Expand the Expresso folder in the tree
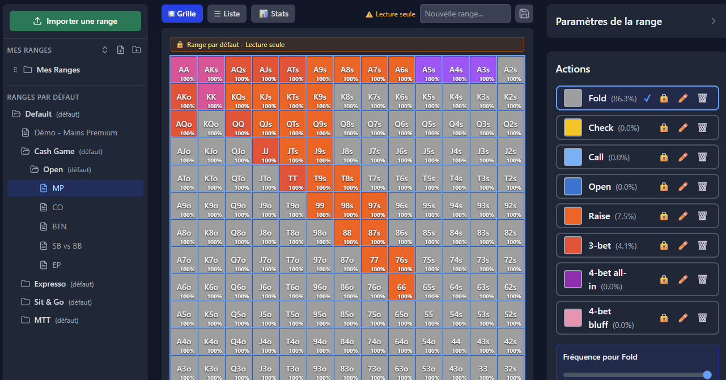The image size is (726, 380). coord(50,284)
